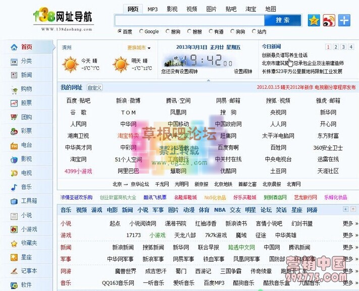Click the 分类 category sidebar icon
359x291 pixels.
(14, 62)
